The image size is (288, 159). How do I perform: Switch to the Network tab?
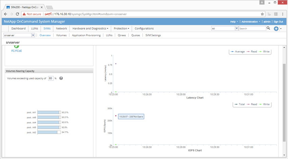coord(62,28)
